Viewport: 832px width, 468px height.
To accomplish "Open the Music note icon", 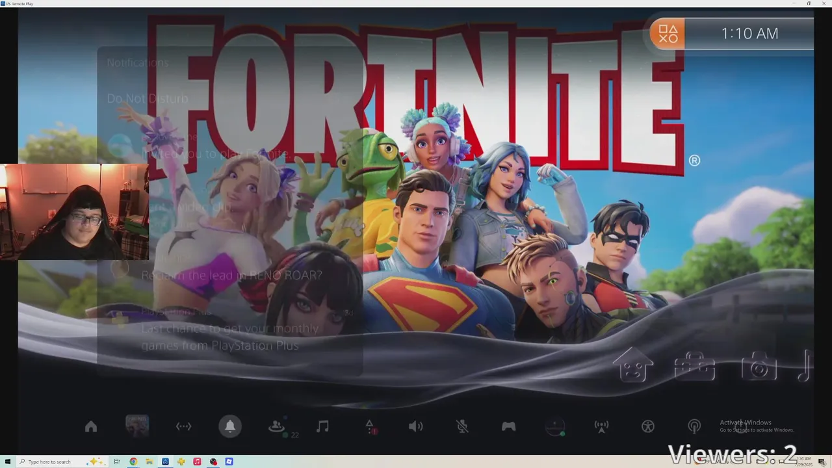I will (x=322, y=426).
